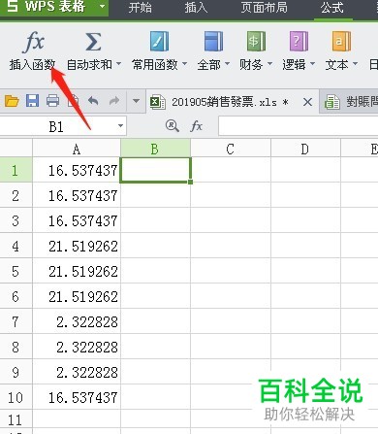Expand the 逻辑 dropdown arrow
The height and width of the screenshot is (434, 378).
[x=312, y=64]
